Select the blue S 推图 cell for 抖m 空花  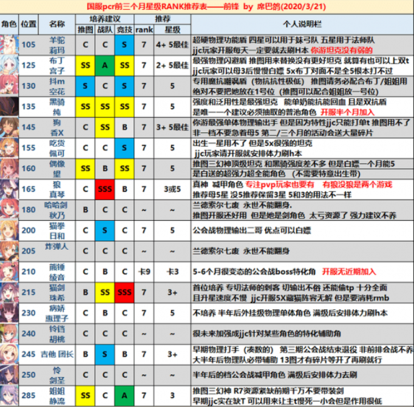coord(85,86)
